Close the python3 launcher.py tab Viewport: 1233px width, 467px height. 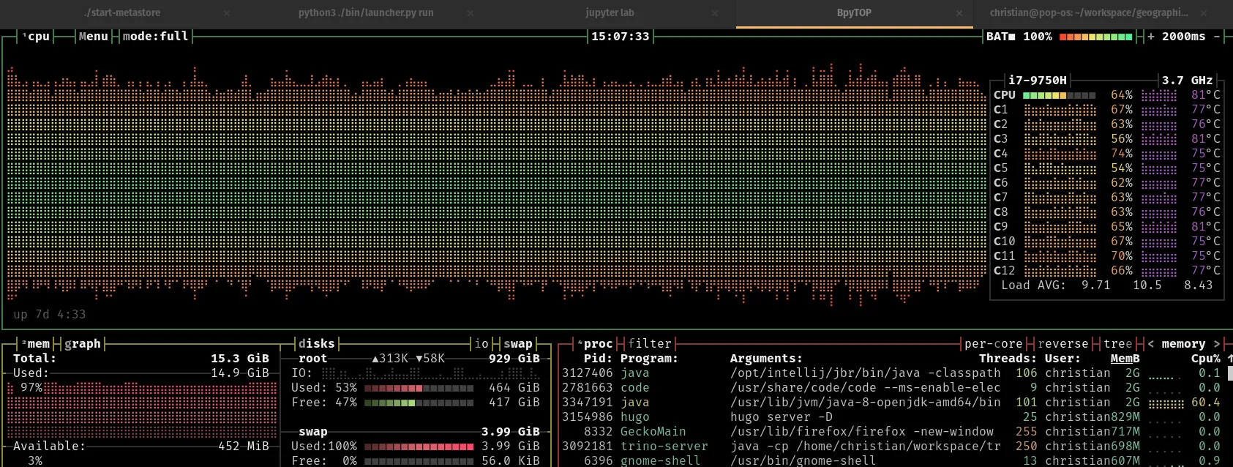471,13
